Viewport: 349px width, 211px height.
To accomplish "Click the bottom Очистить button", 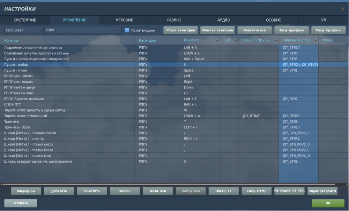I will click(x=92, y=191).
